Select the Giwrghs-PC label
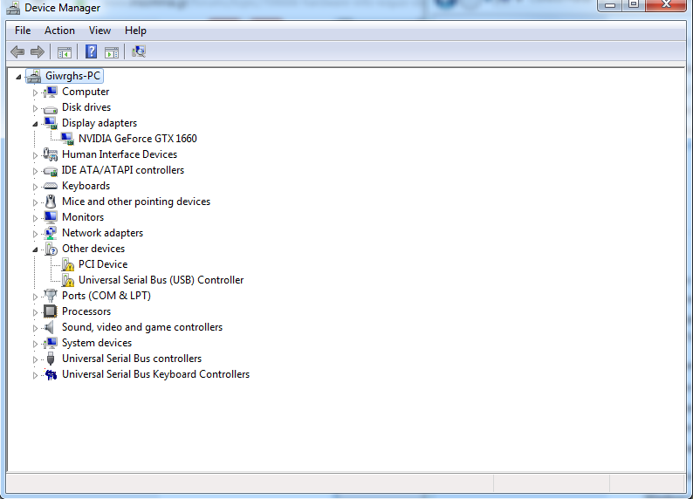The height and width of the screenshot is (499, 693). coord(73,76)
